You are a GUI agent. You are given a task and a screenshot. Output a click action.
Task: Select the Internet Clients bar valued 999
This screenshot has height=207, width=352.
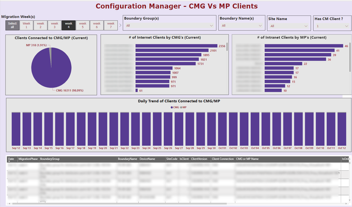153,77
